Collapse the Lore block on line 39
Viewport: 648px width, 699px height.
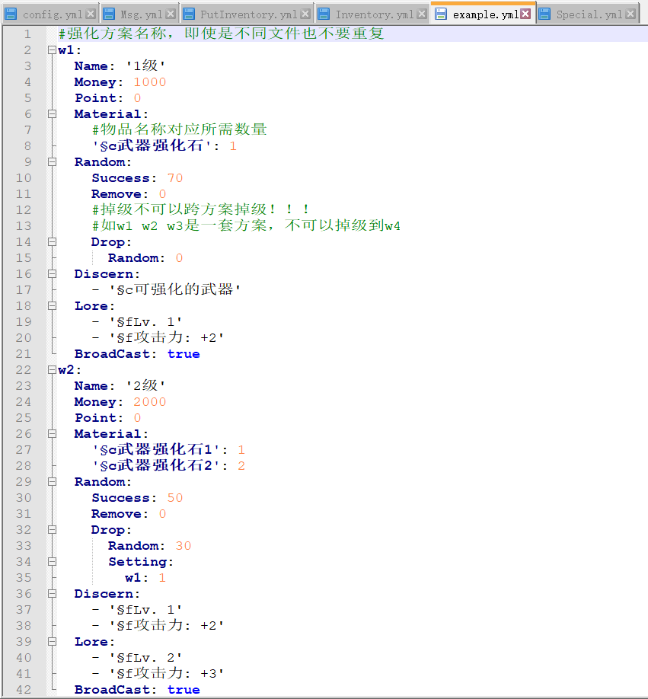click(52, 641)
